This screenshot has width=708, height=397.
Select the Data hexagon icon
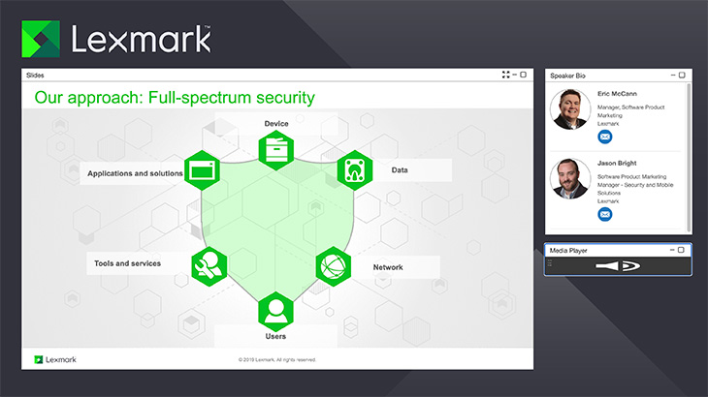[x=355, y=170]
